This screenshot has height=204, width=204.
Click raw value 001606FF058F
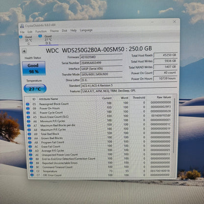tap(161, 115)
